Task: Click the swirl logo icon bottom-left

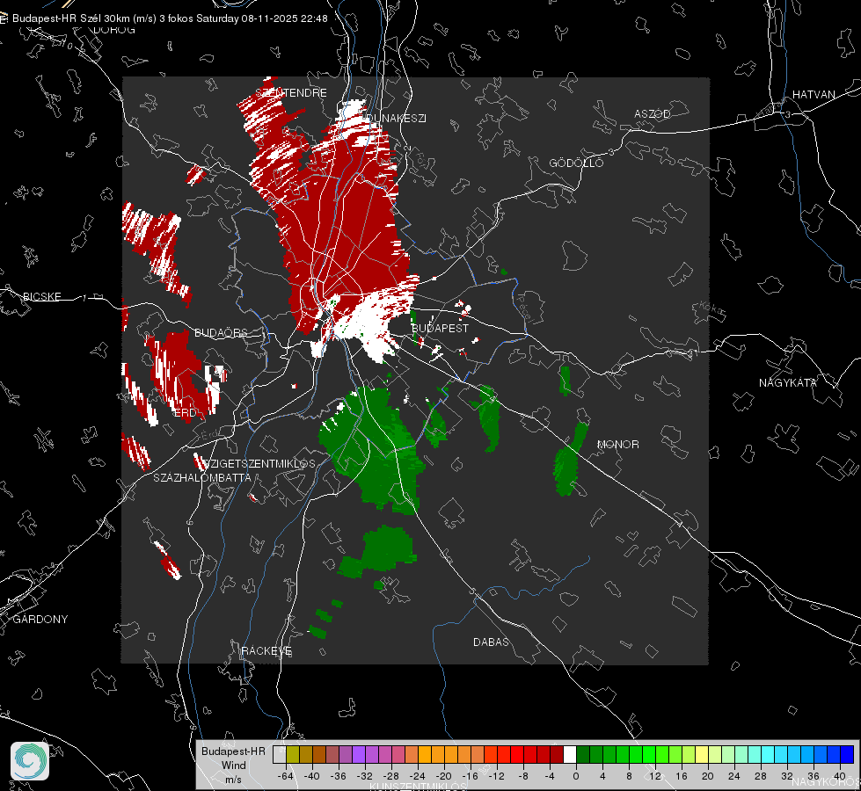Action: 30,761
